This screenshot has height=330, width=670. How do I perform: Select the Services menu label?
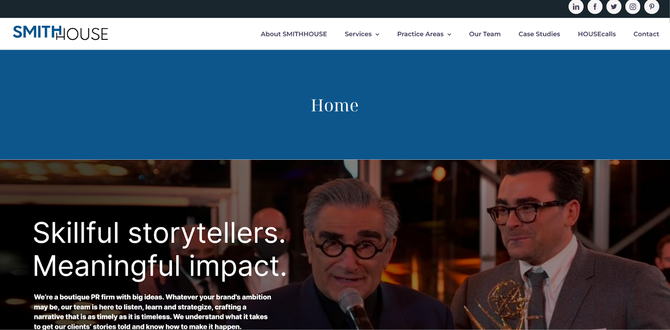[358, 34]
